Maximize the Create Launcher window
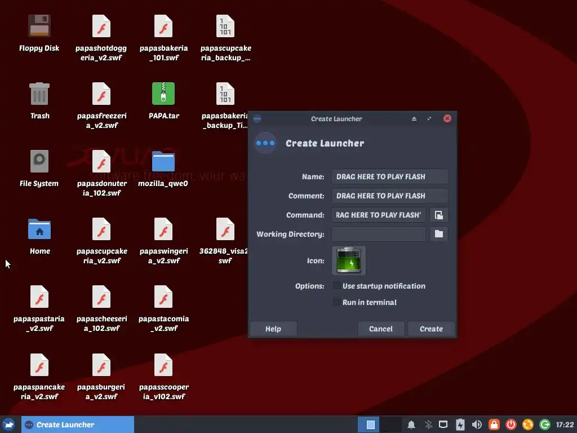This screenshot has width=577, height=433. [429, 118]
